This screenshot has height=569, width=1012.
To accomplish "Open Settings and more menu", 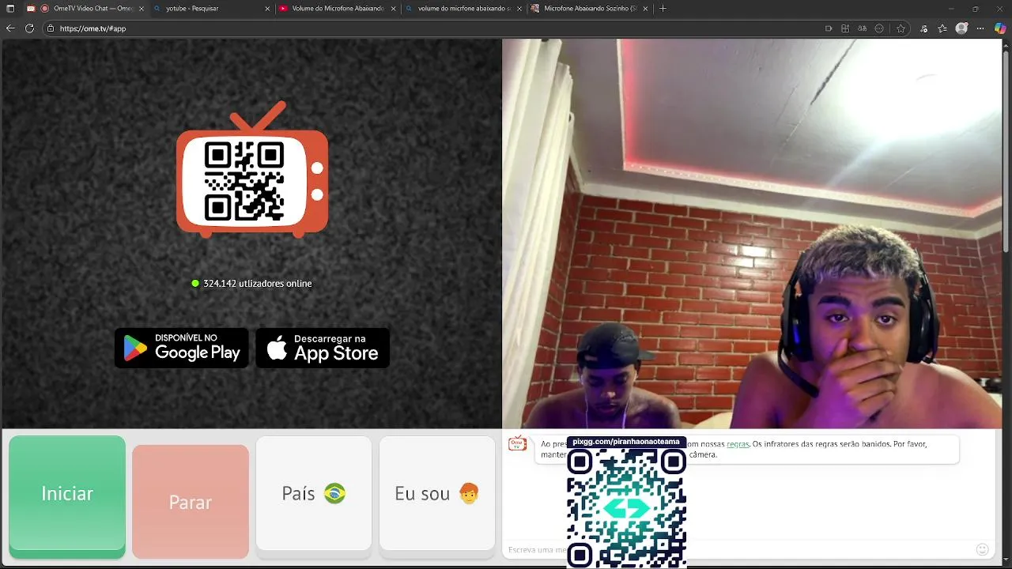I will [x=981, y=28].
